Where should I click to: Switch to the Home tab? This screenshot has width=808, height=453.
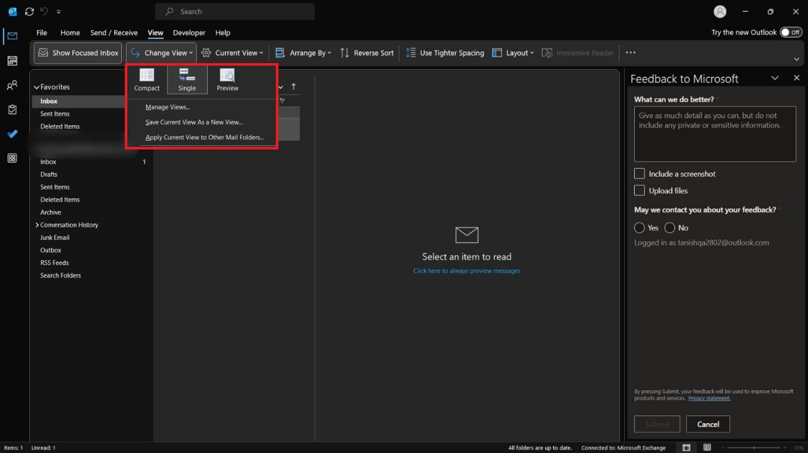(70, 33)
